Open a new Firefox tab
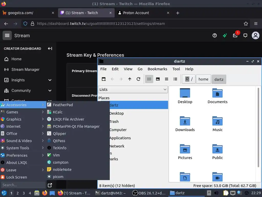The image size is (262, 197). 178,13
